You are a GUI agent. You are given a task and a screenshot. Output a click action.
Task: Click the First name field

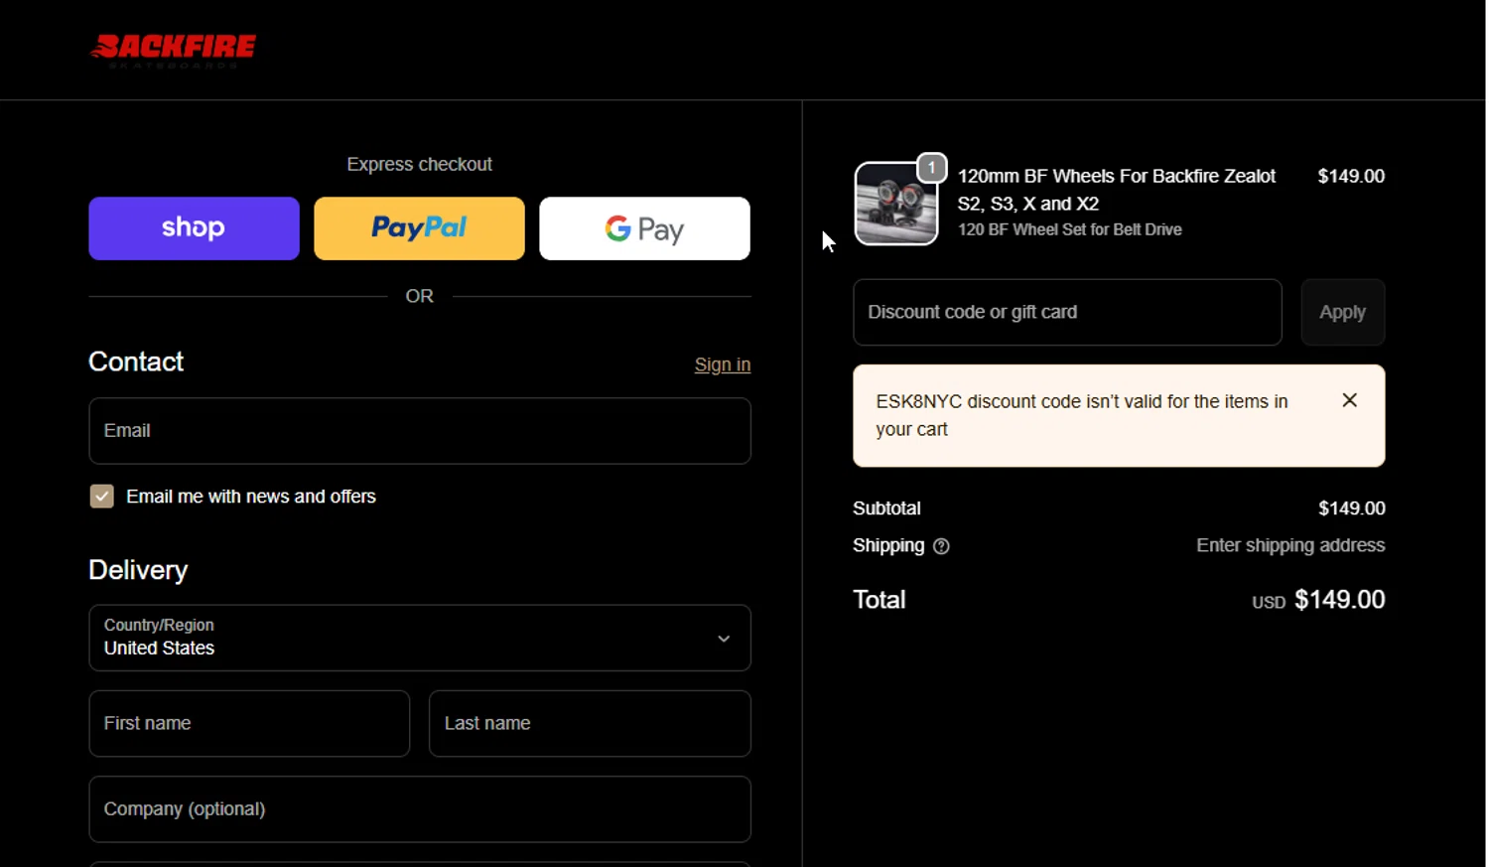(x=249, y=723)
